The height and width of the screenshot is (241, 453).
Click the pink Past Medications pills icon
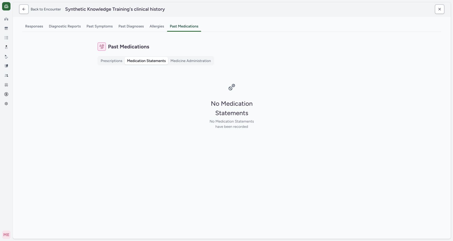click(102, 47)
